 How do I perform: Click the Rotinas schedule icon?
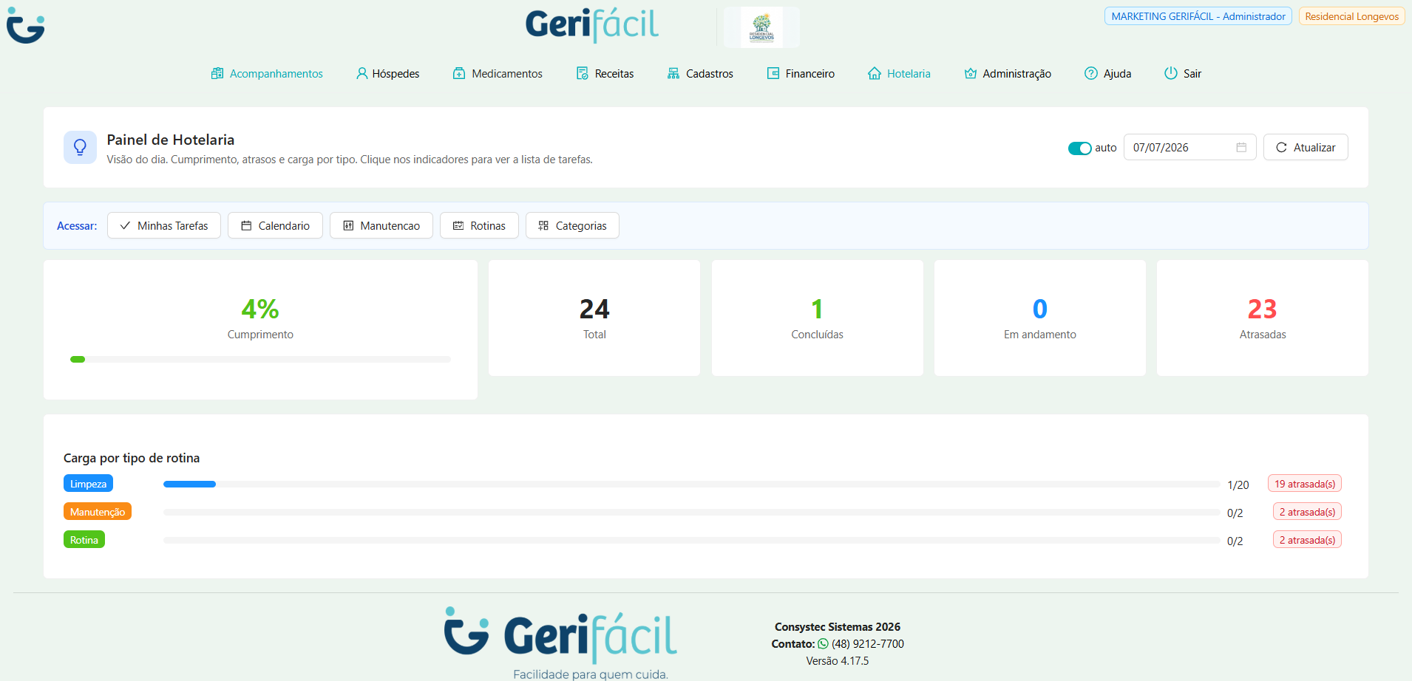(x=458, y=225)
